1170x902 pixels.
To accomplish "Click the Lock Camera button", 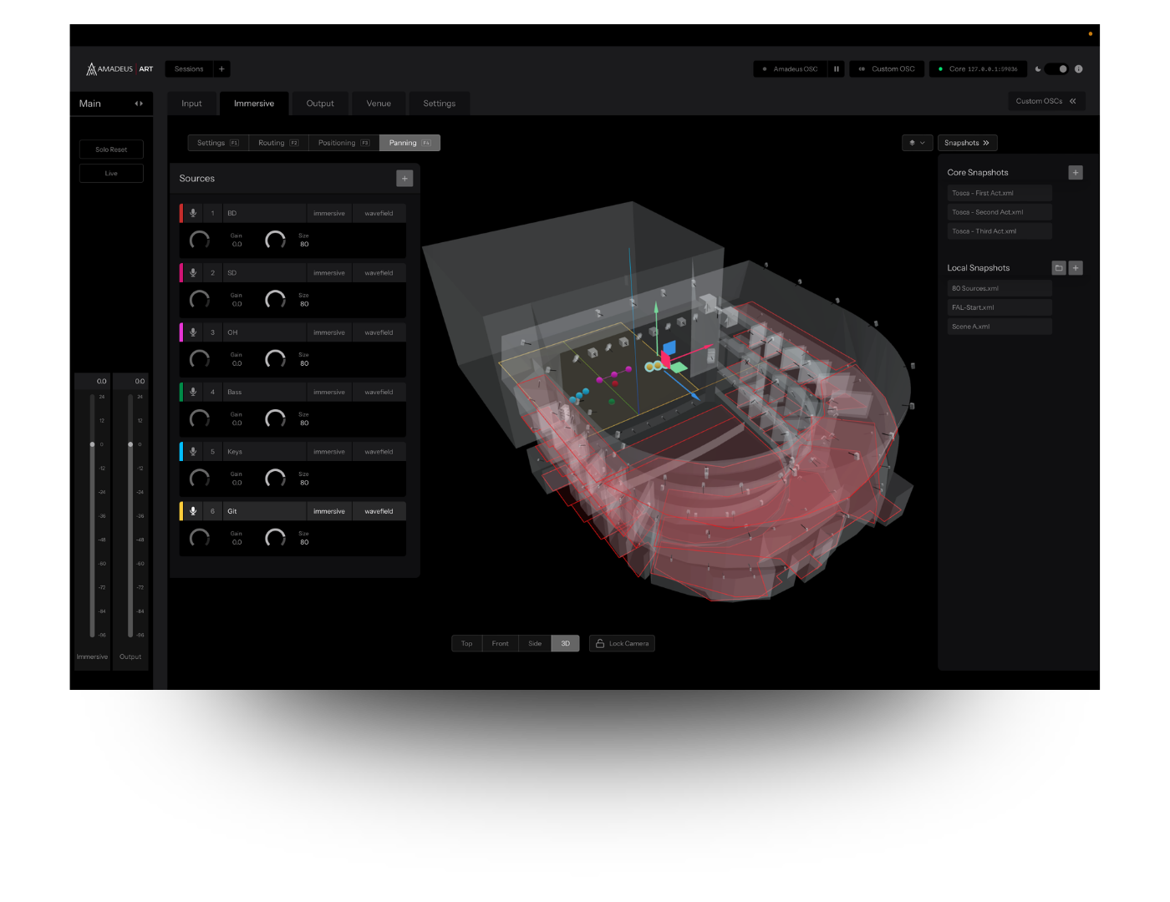I will click(x=622, y=643).
